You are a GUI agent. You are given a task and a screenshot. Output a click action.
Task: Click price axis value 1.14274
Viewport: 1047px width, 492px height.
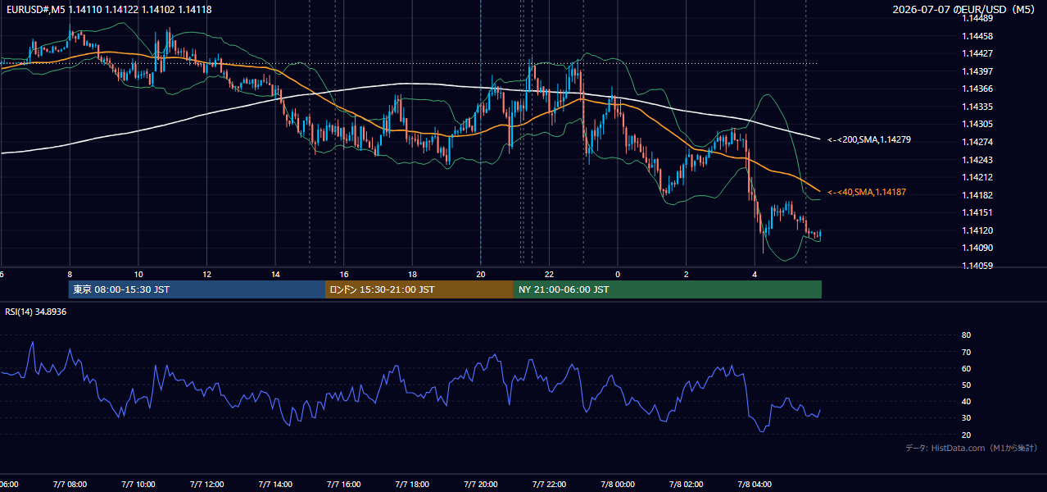(977, 142)
